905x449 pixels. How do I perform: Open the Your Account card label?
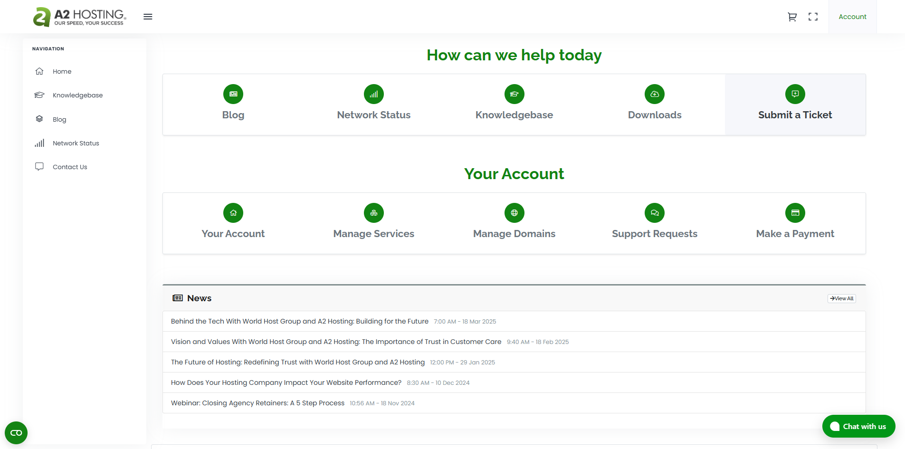(233, 234)
